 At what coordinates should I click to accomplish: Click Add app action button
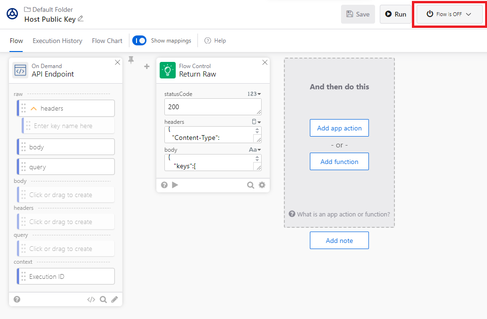339,128
